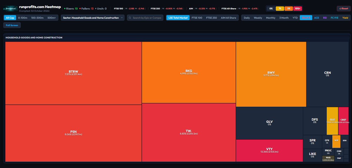Filter by 500m+ market cap
This screenshot has width=352, height=168.
(x=52, y=18)
